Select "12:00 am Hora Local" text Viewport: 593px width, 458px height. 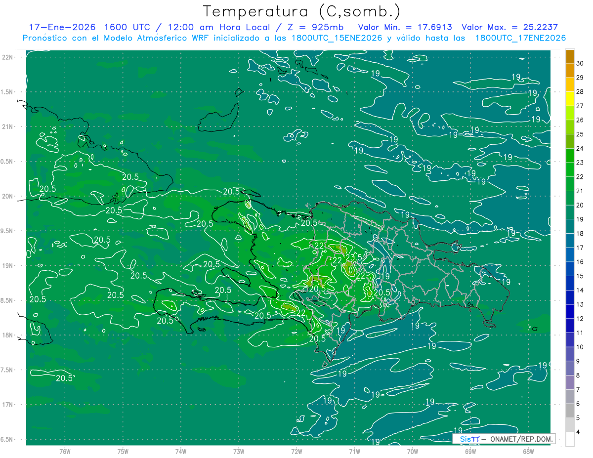218,27
